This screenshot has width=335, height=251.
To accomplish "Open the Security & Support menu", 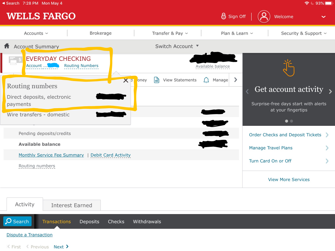I will click(304, 33).
